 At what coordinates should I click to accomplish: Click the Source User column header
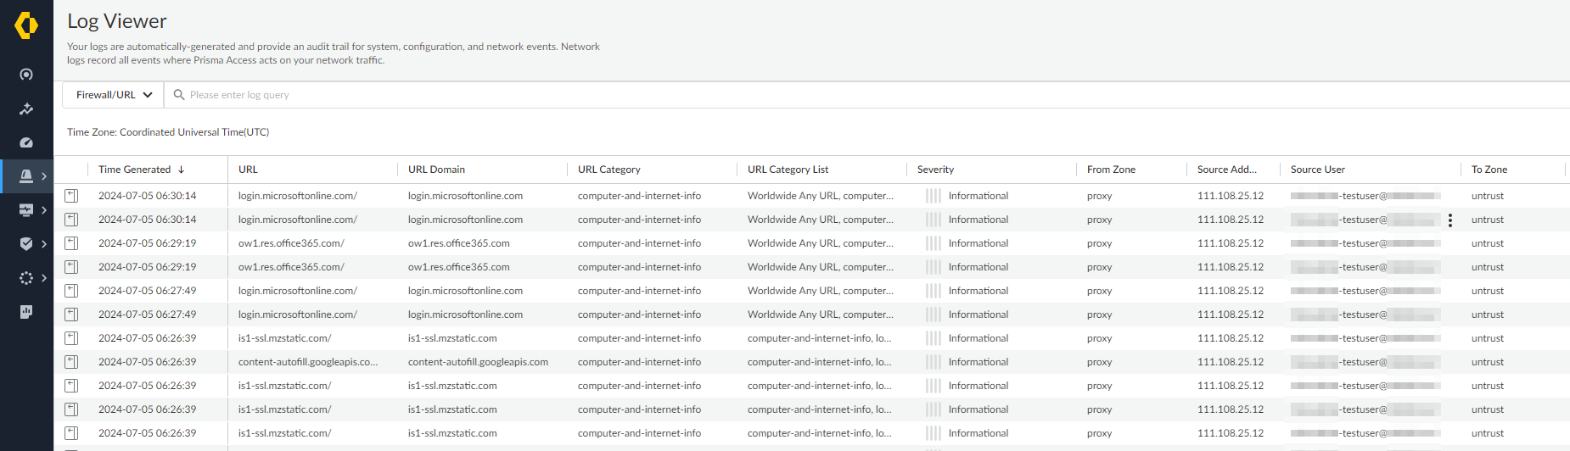(1317, 170)
